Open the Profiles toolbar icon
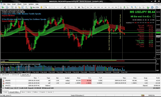Viewport: 161px width, 97px height. (x=7, y=7)
